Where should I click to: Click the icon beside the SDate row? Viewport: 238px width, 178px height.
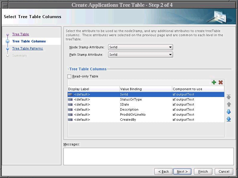pyautogui.click(x=70, y=104)
